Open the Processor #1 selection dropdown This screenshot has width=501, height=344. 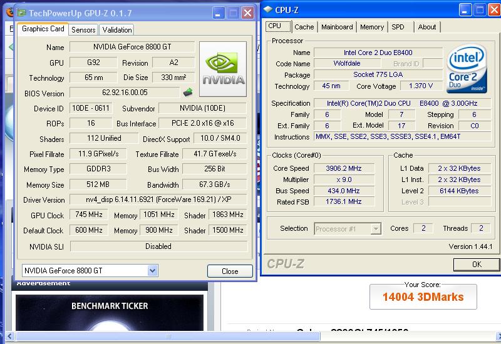click(x=376, y=229)
